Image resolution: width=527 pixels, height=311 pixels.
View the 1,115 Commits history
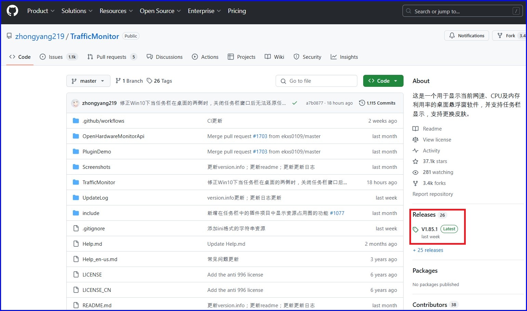[377, 103]
